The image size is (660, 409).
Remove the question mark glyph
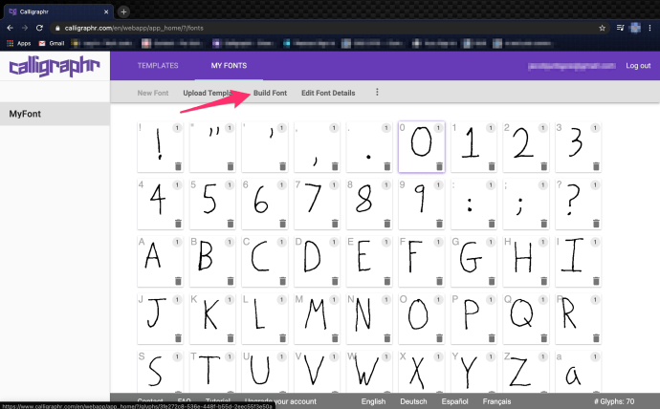pyautogui.click(x=594, y=223)
